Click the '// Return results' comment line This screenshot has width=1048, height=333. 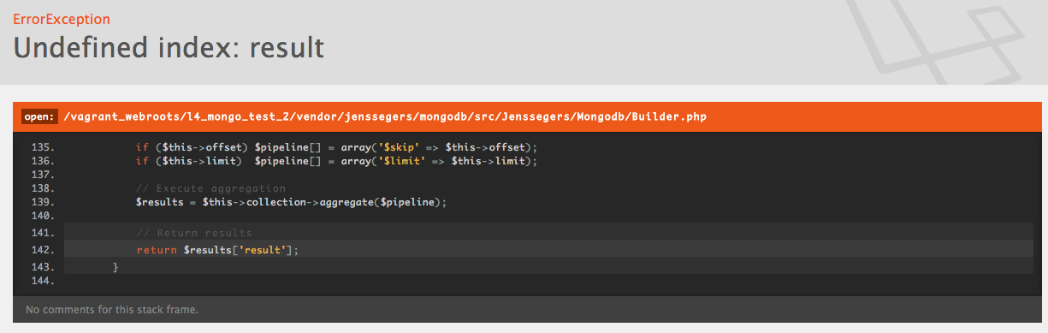pos(194,233)
